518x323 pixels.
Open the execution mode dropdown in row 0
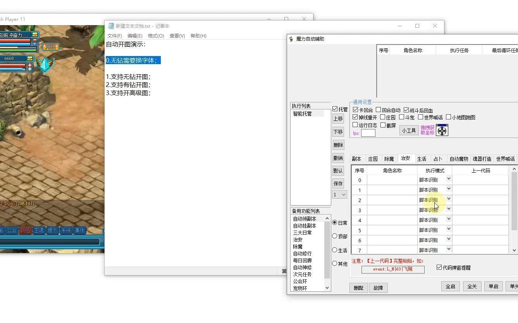(449, 179)
